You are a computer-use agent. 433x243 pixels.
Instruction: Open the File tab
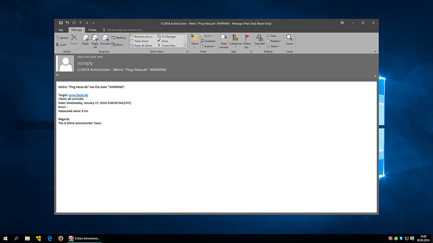pos(61,30)
